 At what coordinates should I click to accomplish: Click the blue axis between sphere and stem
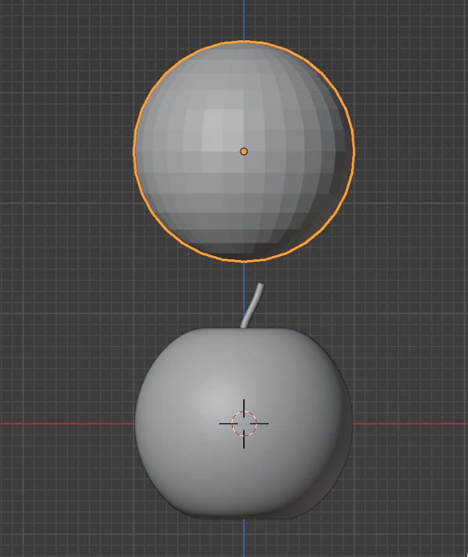pos(244,272)
